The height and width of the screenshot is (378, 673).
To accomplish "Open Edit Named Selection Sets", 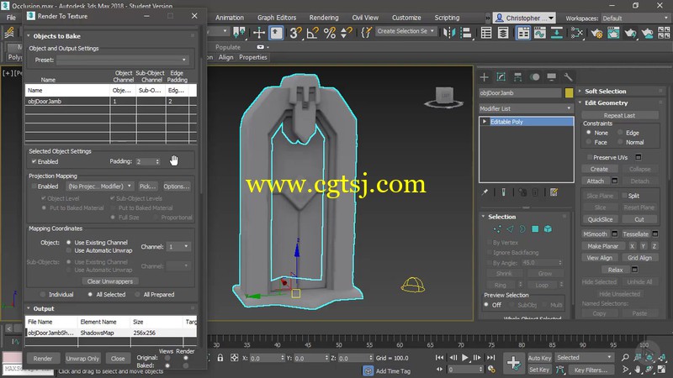I will point(366,33).
